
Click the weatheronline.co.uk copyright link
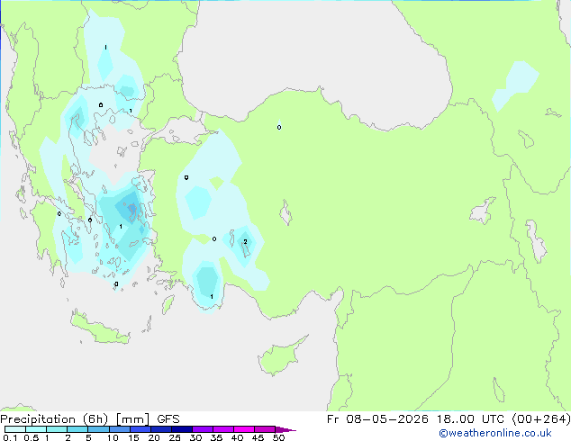point(495,433)
